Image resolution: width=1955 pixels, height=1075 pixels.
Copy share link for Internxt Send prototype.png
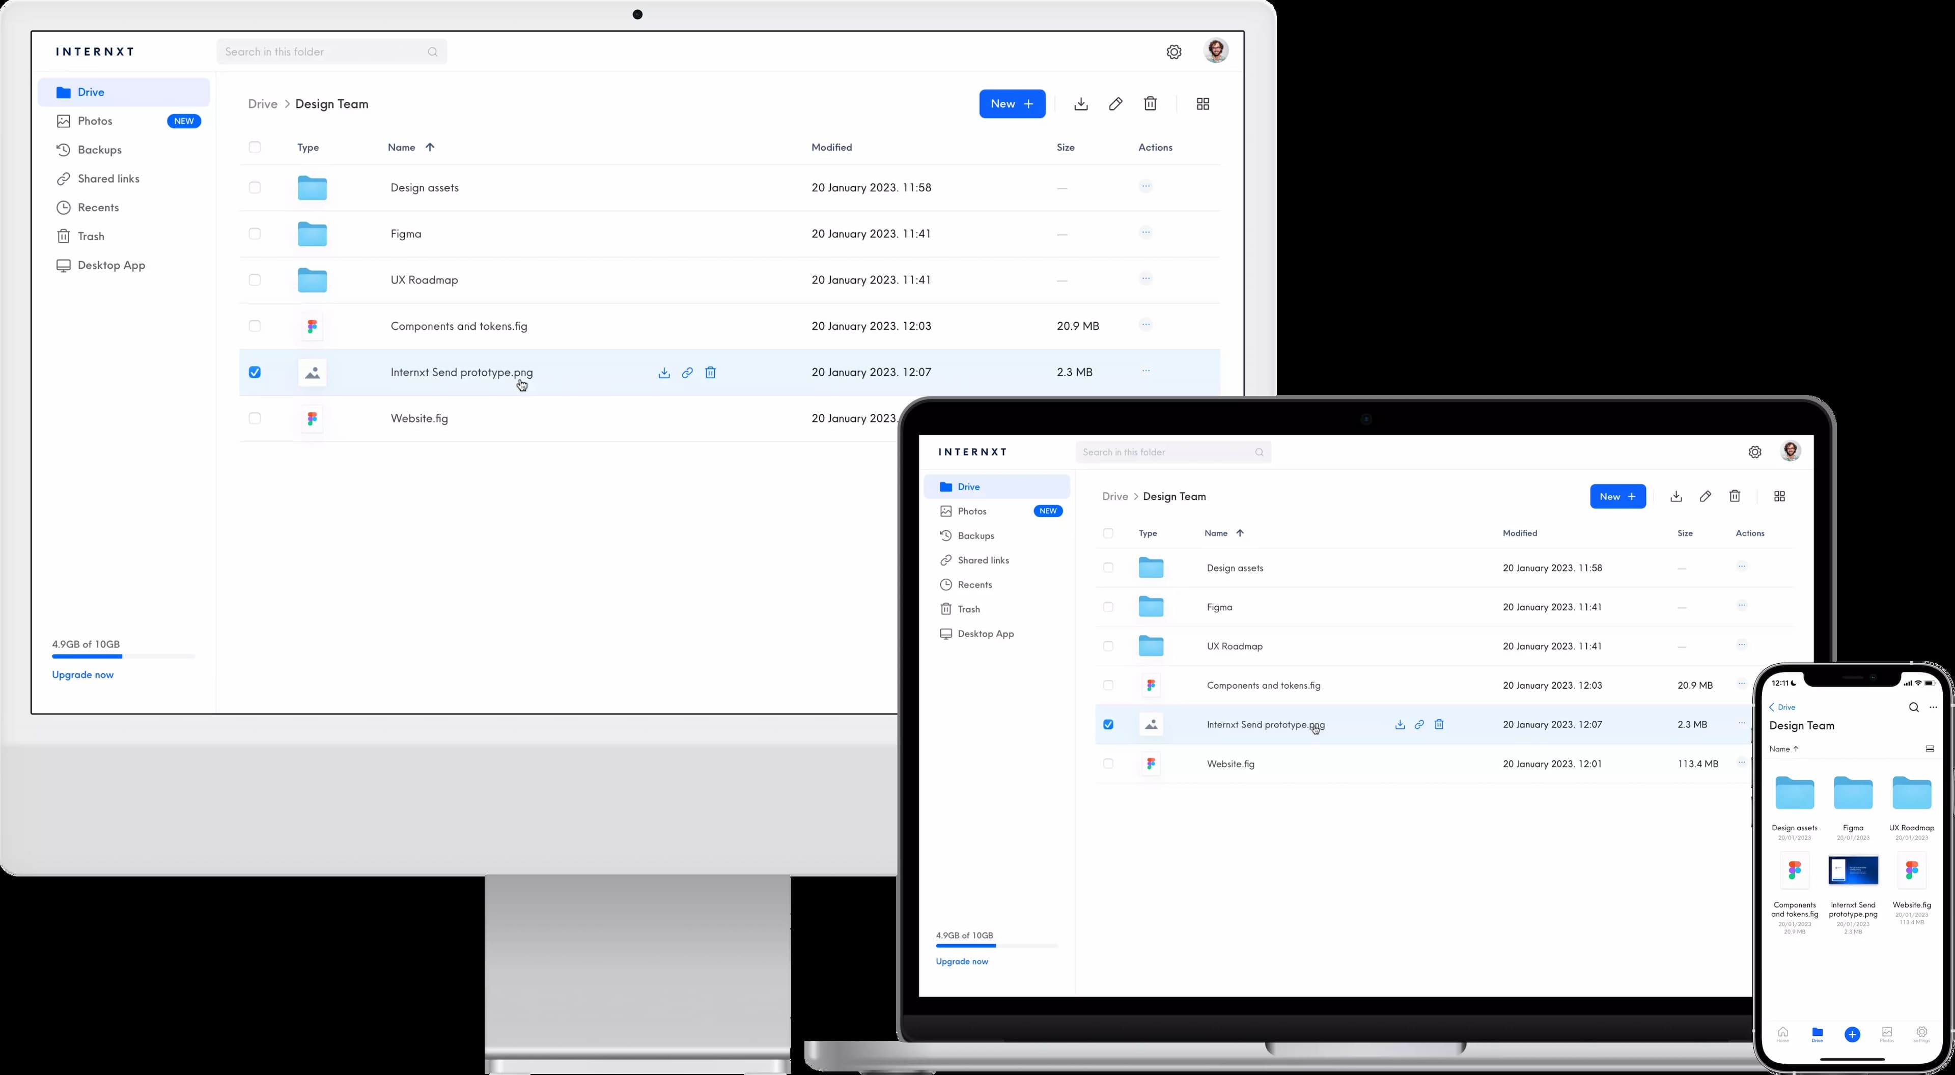tap(686, 373)
